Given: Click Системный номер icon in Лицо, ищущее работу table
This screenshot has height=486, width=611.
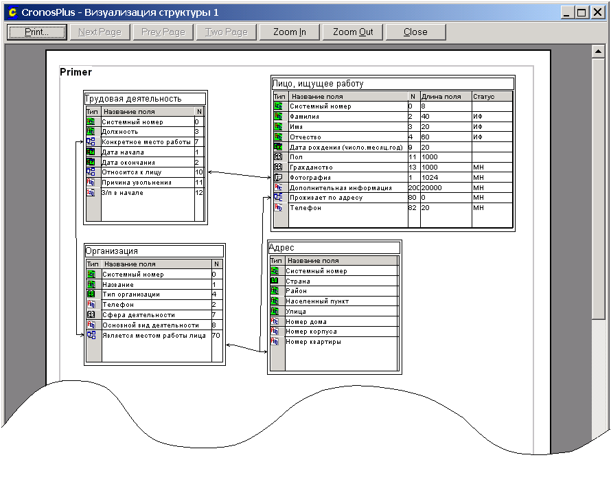Looking at the screenshot, I should point(278,106).
